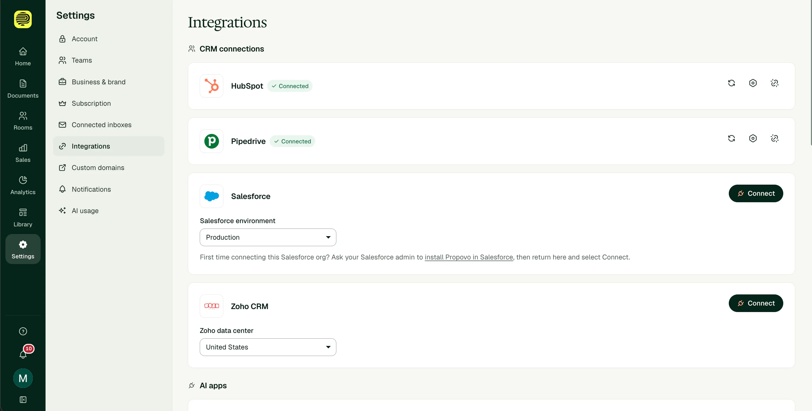Image resolution: width=812 pixels, height=411 pixels.
Task: Select Teams in settings menu
Action: tap(109, 60)
